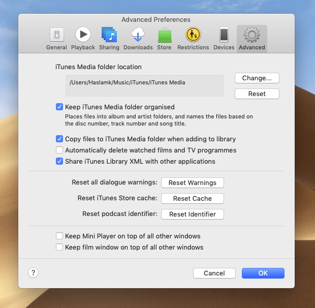
Task: Click the Reset Identifier button
Action: point(193,214)
